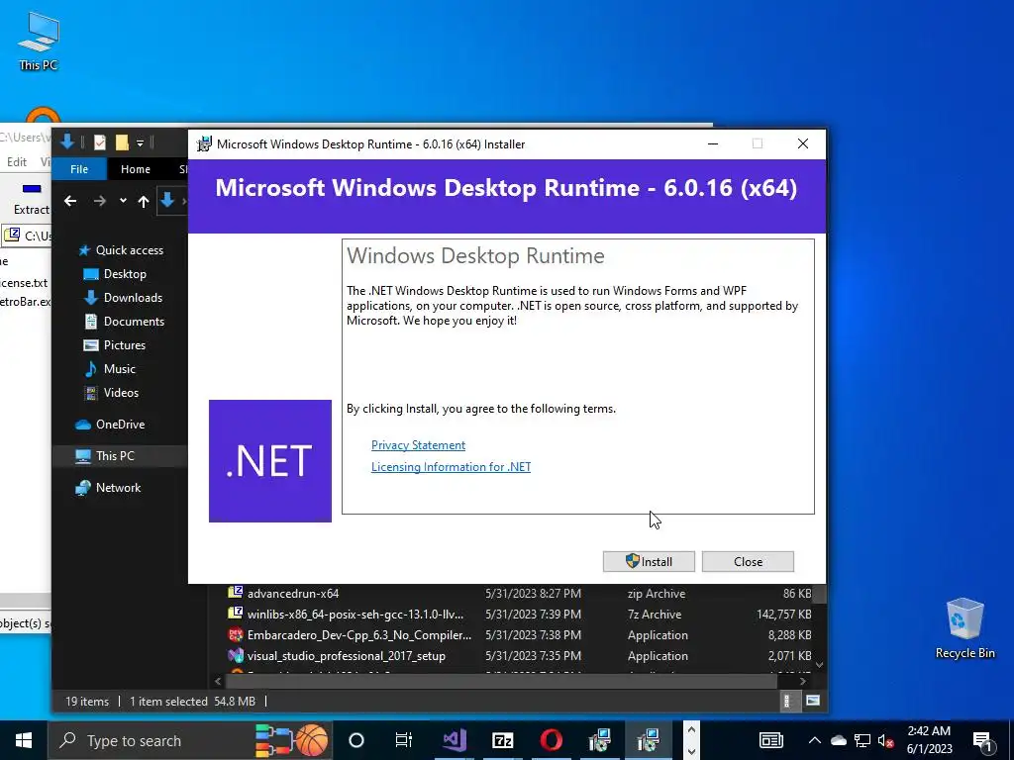Click taskbar overflow up arrow
Image resolution: width=1014 pixels, height=760 pixels.
tap(691, 729)
